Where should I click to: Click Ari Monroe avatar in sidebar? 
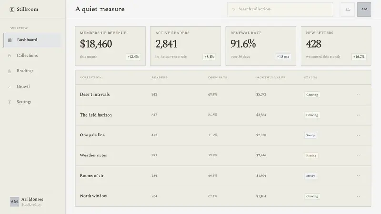coord(14,202)
